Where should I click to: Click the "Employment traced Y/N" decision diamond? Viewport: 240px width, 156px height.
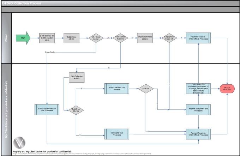click(169, 38)
